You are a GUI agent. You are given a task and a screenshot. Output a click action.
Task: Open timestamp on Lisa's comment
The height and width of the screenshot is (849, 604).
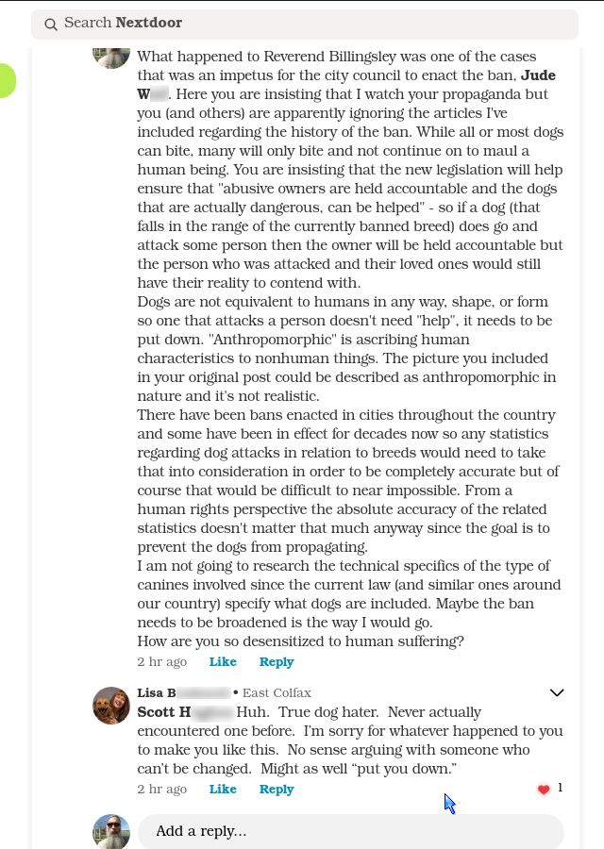162,790
